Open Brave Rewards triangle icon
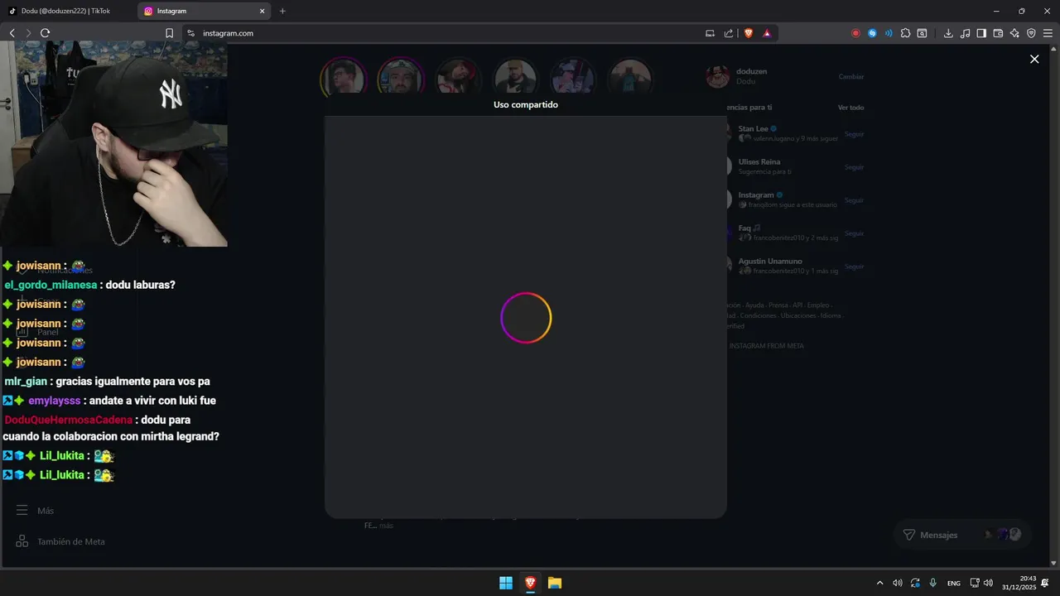The width and height of the screenshot is (1060, 596). pyautogui.click(x=767, y=33)
